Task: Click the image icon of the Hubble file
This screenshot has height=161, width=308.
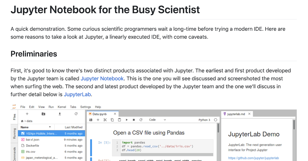Action: tap(23, 134)
